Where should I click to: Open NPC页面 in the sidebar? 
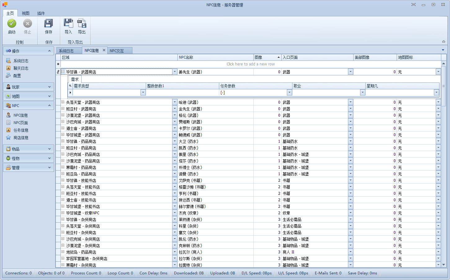click(20, 123)
